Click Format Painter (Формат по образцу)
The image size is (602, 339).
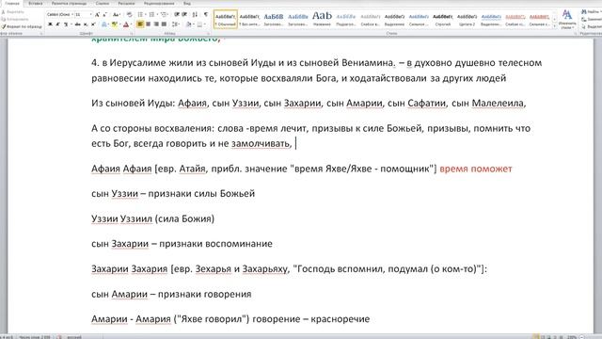click(22, 26)
